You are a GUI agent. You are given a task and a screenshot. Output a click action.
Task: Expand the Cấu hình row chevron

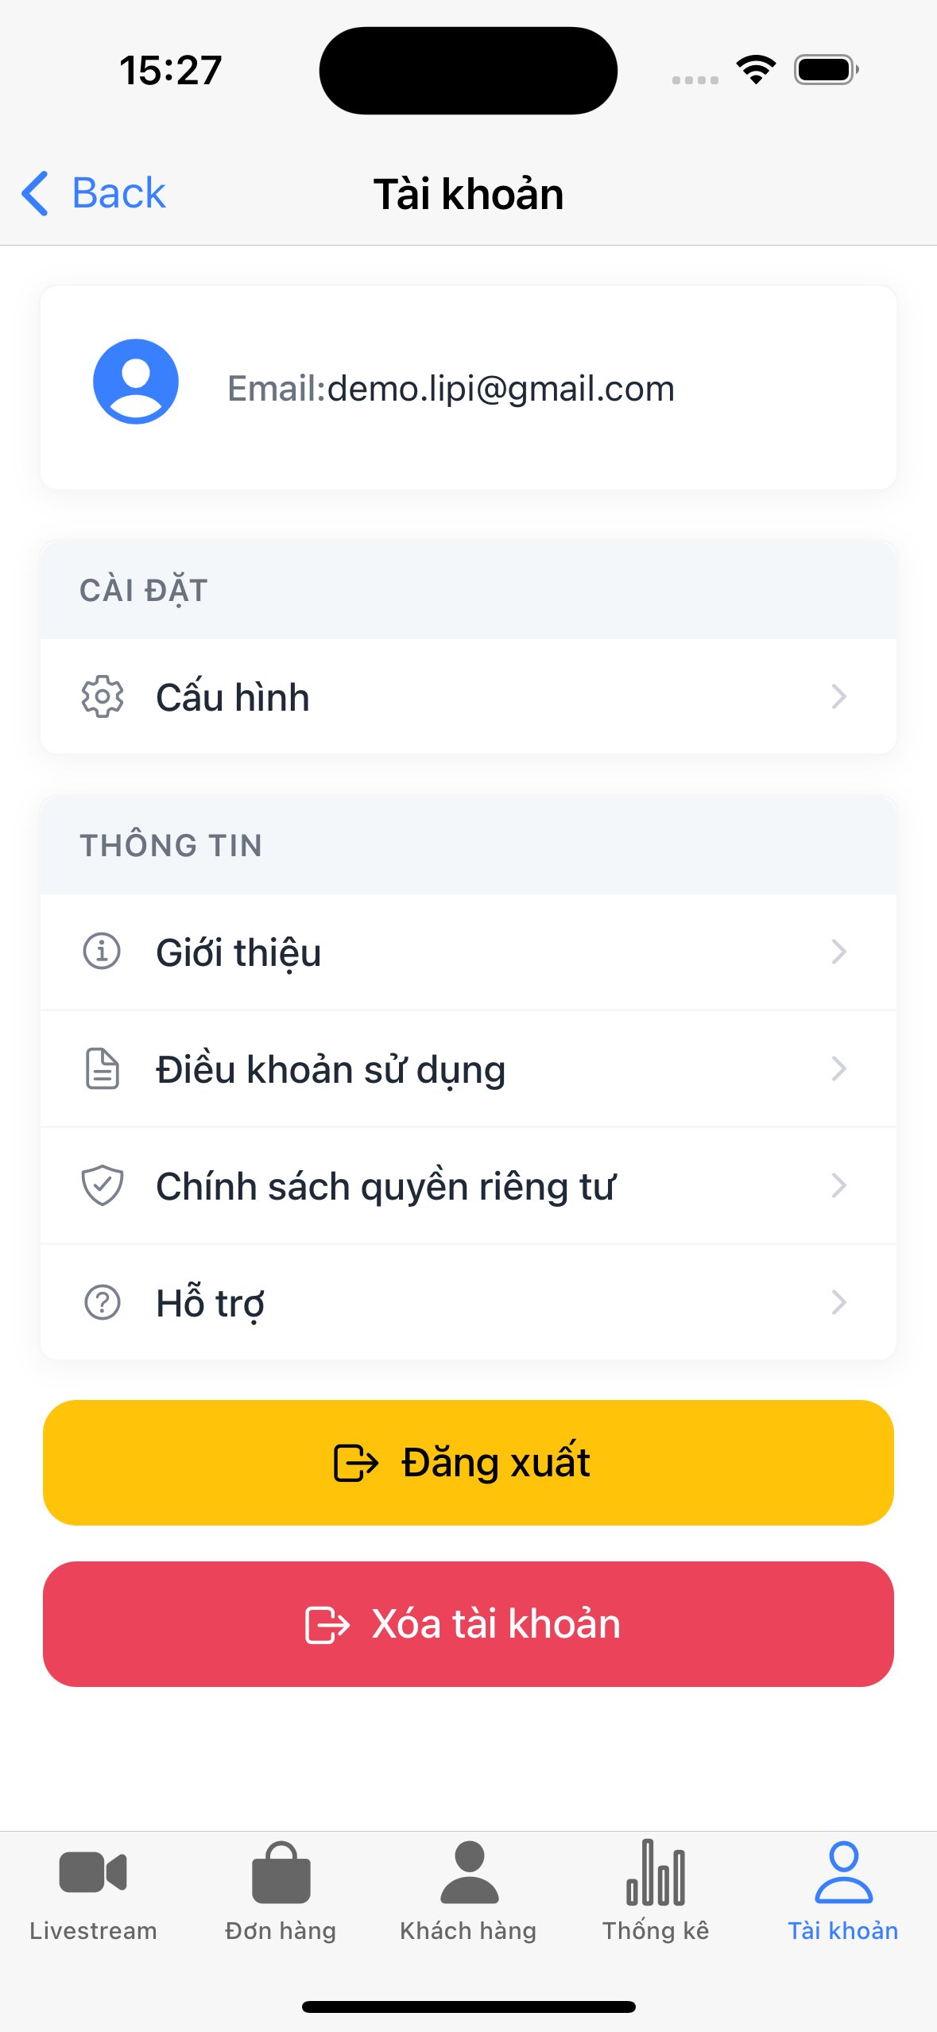[x=838, y=697]
